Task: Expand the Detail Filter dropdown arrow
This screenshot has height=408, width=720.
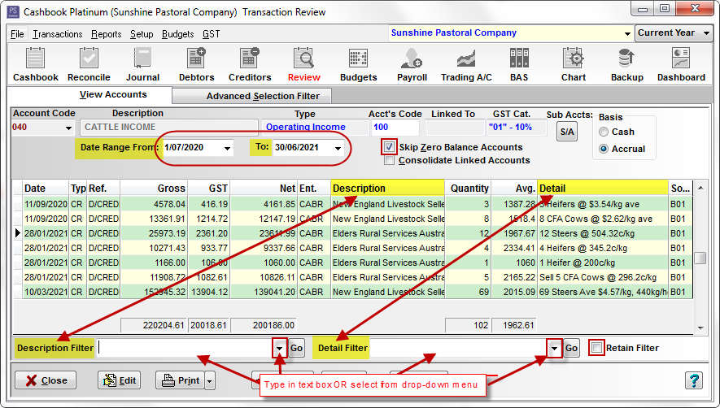Action: 554,349
